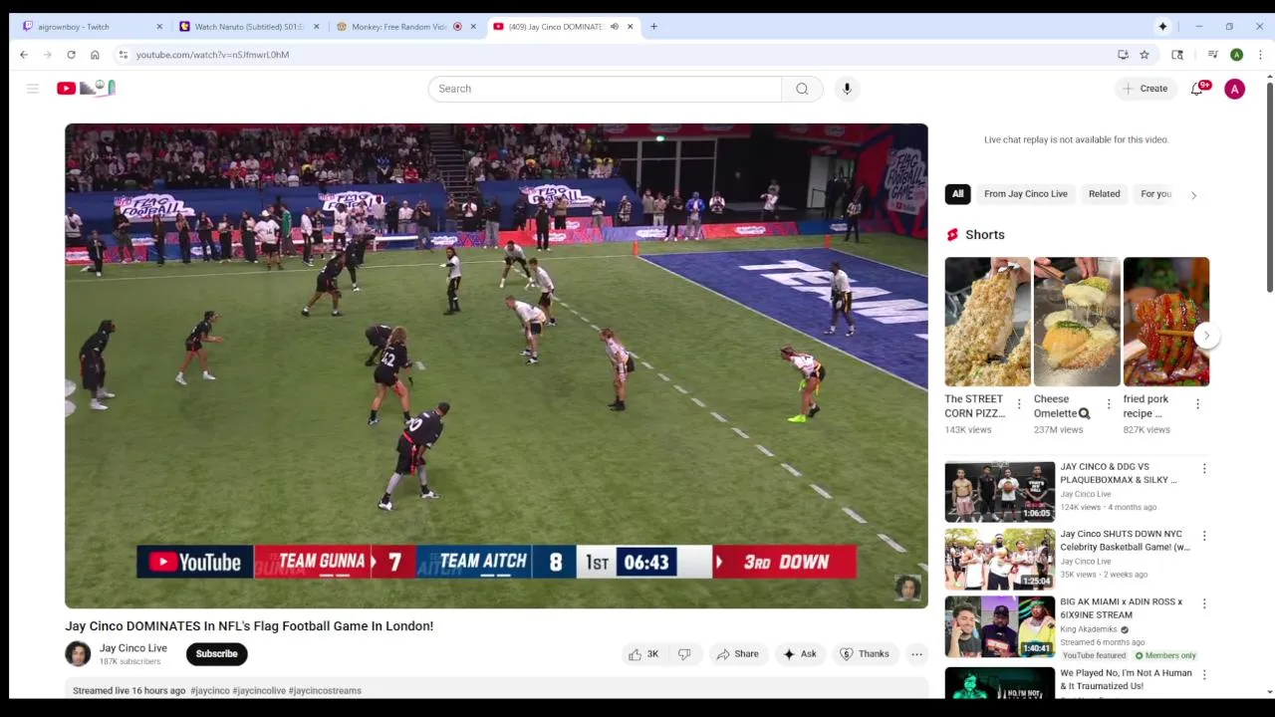Click the video player to pause
Viewport: 1275px width, 717px height.
tap(496, 365)
